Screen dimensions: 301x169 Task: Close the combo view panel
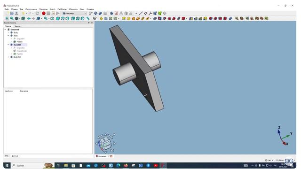pos(92,23)
